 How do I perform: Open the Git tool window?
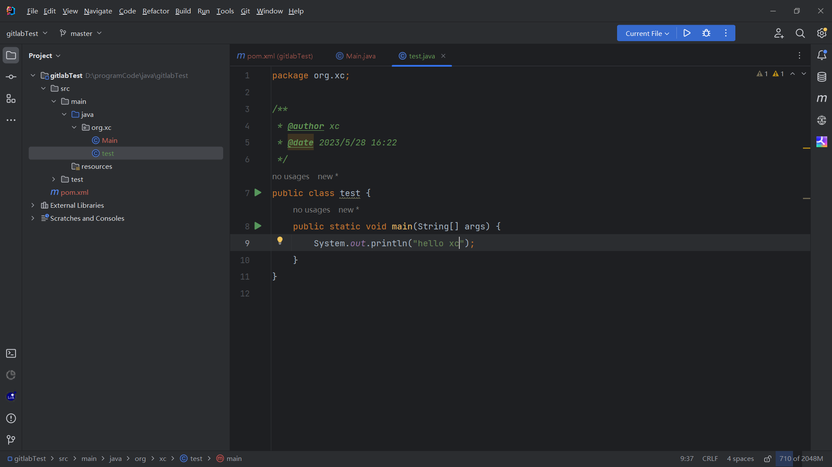(x=11, y=440)
